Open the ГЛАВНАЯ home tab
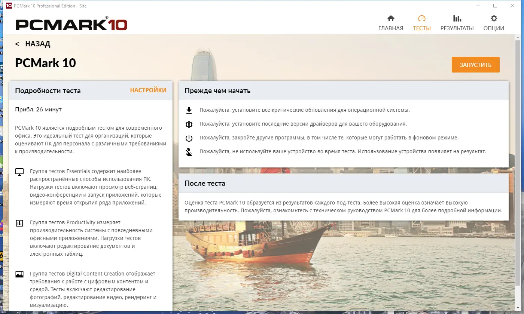Viewport: 524px width, 314px height. (x=391, y=23)
